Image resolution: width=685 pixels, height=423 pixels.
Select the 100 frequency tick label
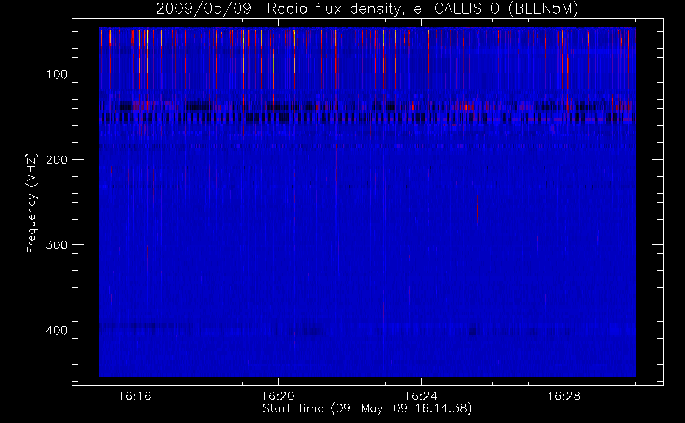(x=57, y=74)
